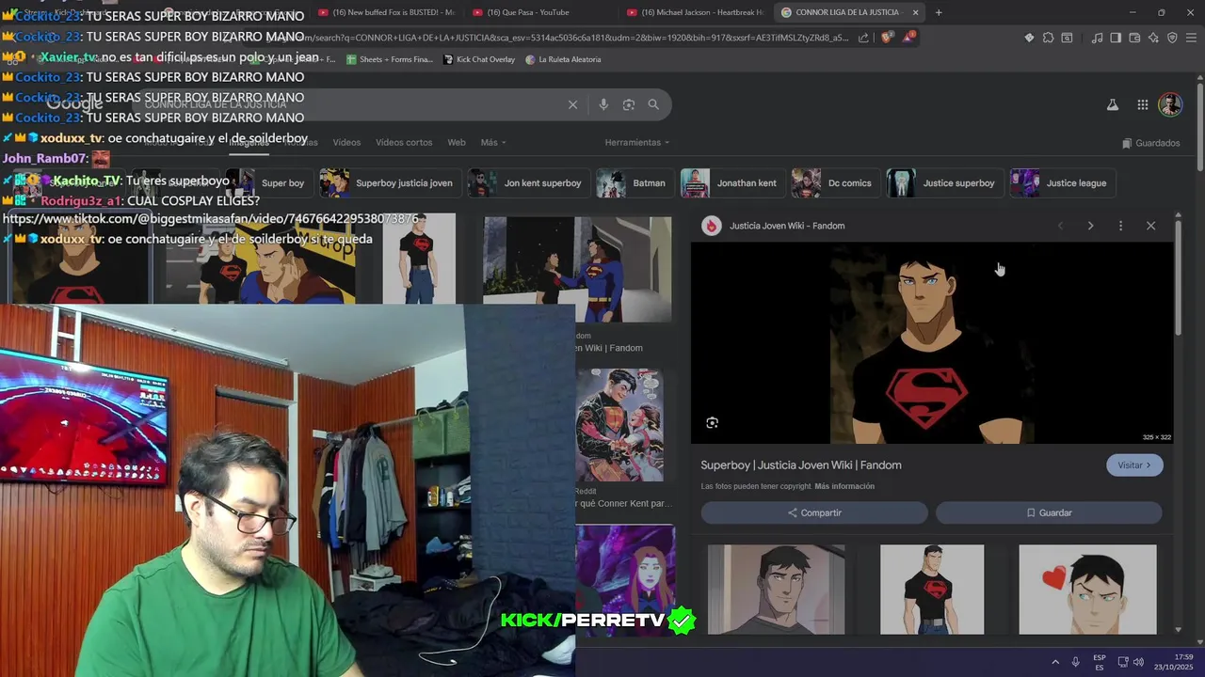Expand the Más filter dropdown
This screenshot has height=677, width=1205.
pos(493,142)
